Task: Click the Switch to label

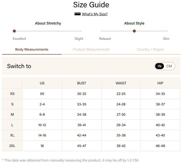Action: (x=19, y=66)
